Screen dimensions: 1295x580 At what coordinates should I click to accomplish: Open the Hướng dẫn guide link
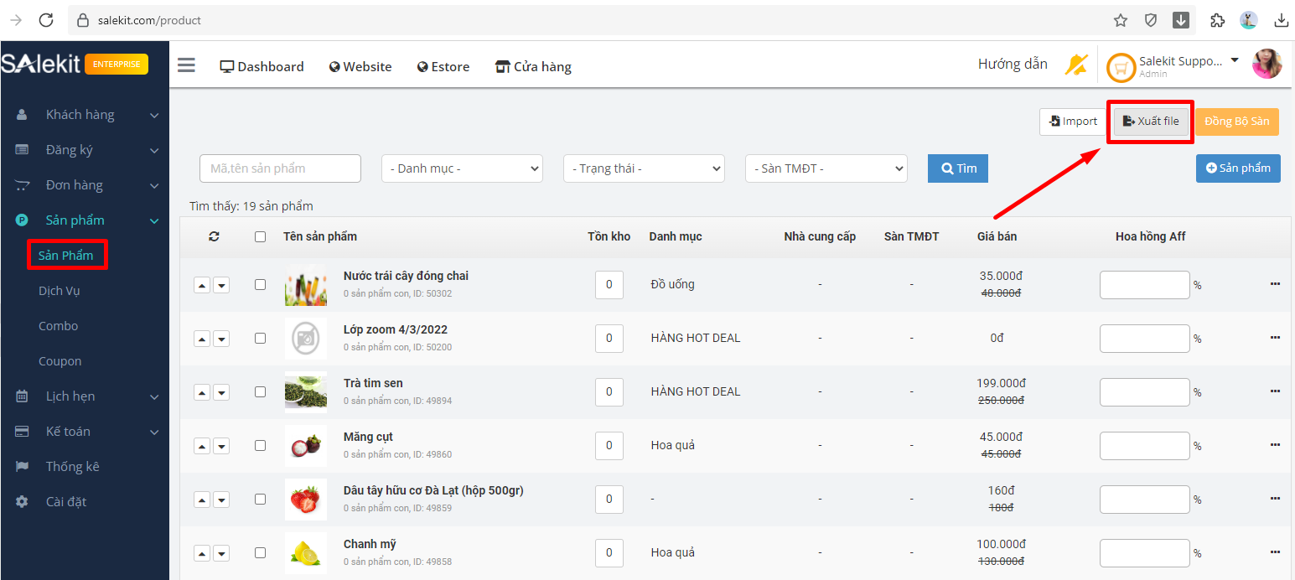coord(1013,65)
